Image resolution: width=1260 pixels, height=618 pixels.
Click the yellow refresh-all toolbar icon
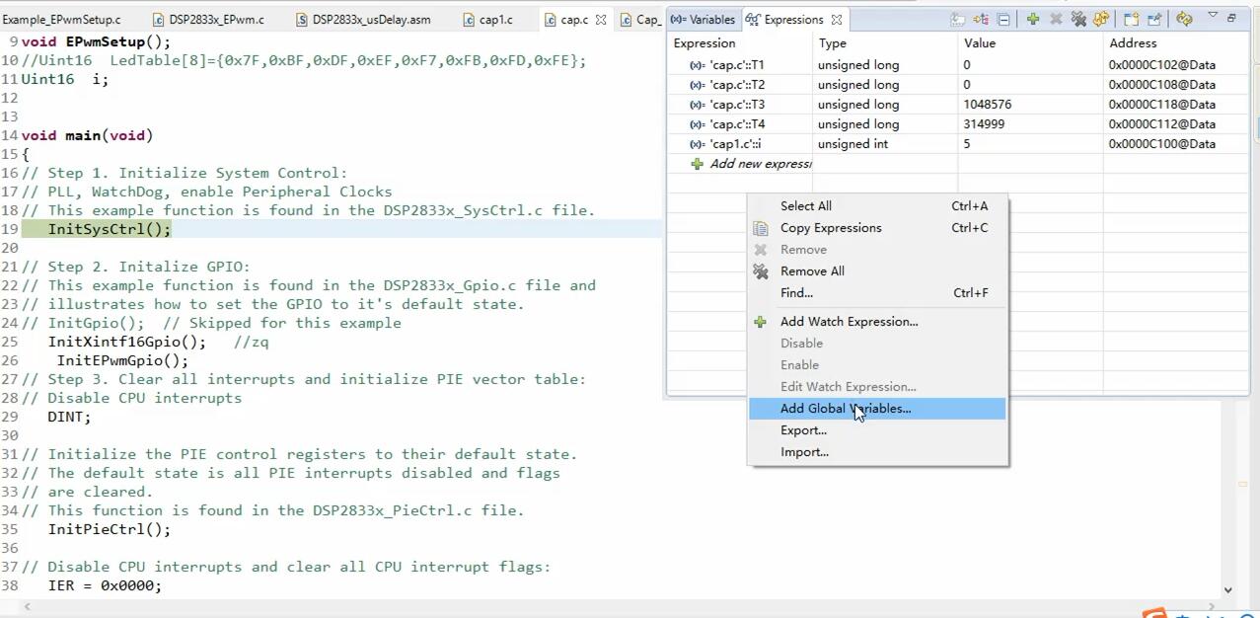[x=1101, y=19]
